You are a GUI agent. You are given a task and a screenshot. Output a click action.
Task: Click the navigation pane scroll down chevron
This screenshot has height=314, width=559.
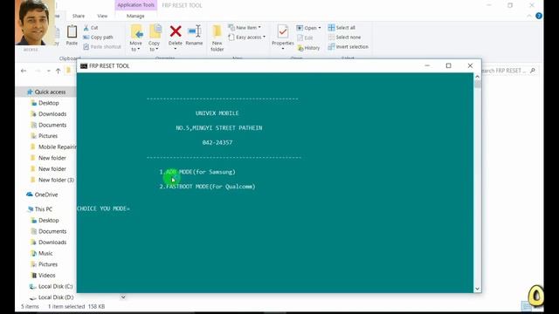coord(123,297)
